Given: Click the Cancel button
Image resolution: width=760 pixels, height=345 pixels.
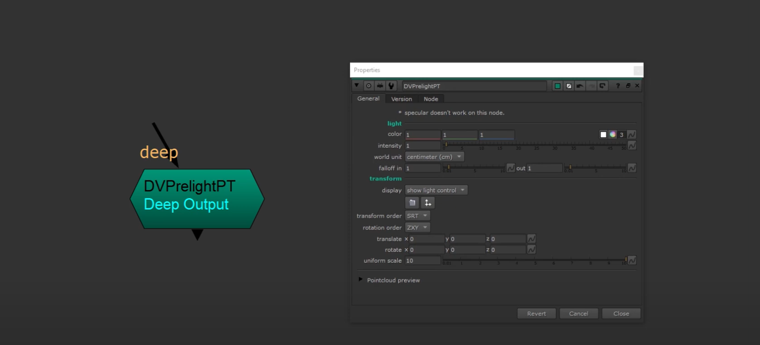Looking at the screenshot, I should pos(579,314).
